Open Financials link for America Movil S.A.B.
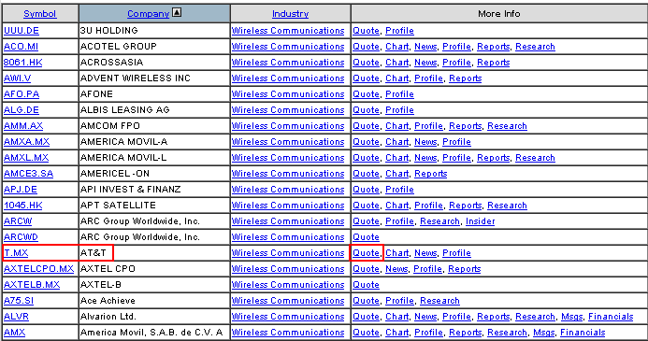 583,333
